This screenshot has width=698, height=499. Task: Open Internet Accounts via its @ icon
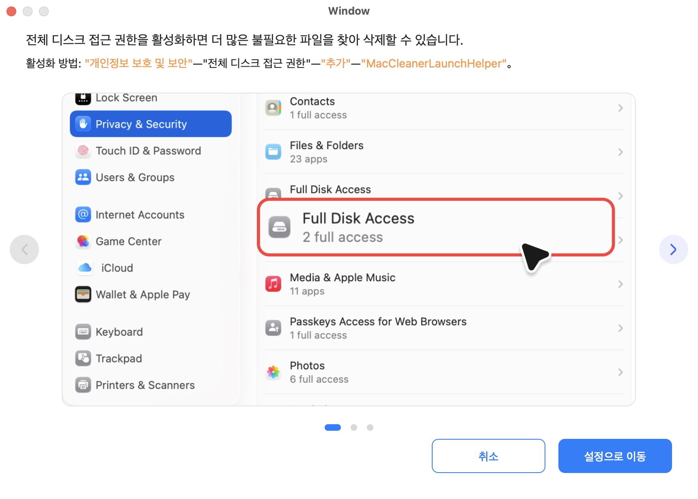[x=83, y=215]
